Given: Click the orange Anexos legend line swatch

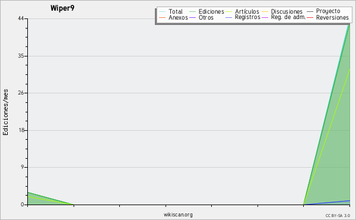Looking at the screenshot, I should (163, 17).
